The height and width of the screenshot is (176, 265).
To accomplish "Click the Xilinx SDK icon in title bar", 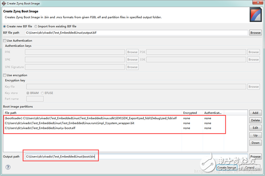I will [x=4, y=4].
